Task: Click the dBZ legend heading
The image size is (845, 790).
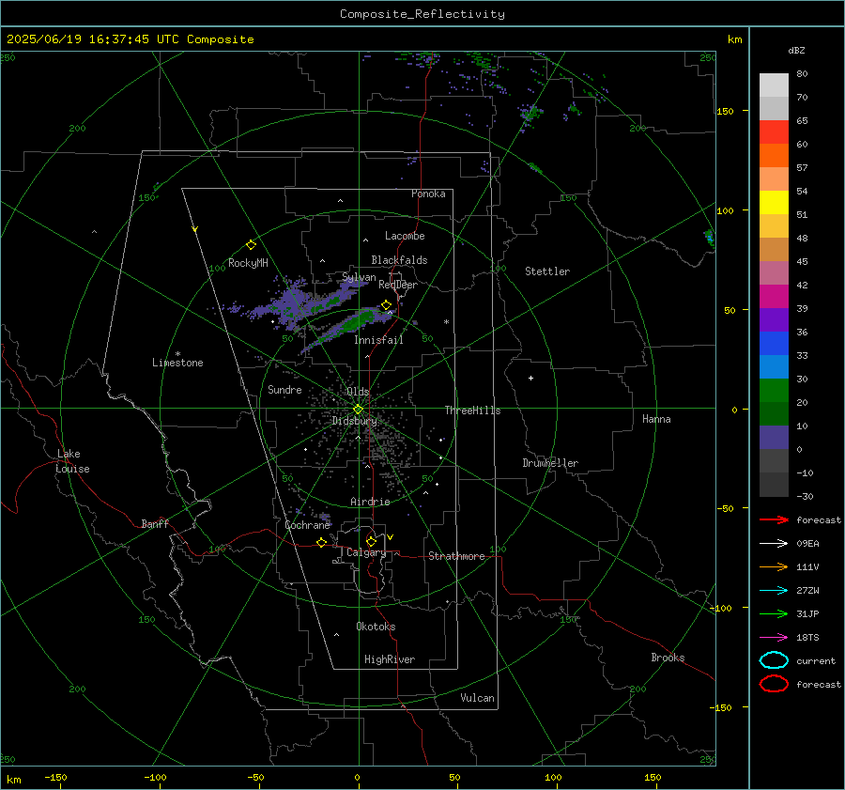Action: point(796,50)
